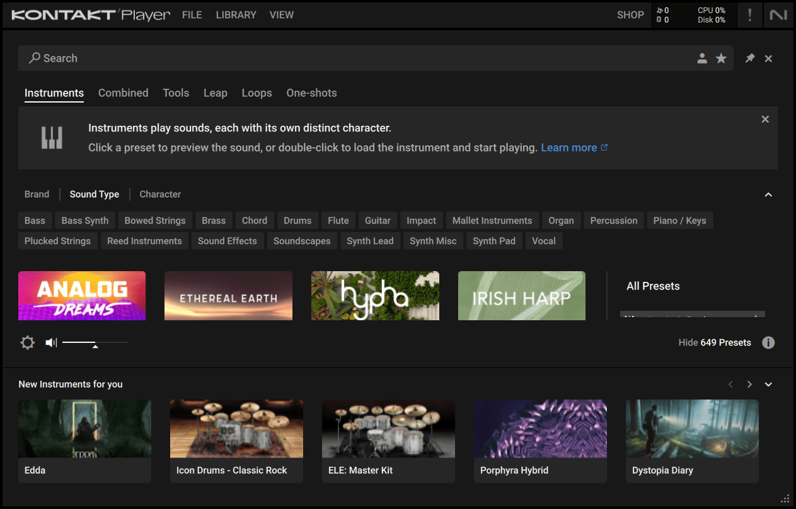The height and width of the screenshot is (509, 796).
Task: Open the SHOP button
Action: click(x=630, y=15)
